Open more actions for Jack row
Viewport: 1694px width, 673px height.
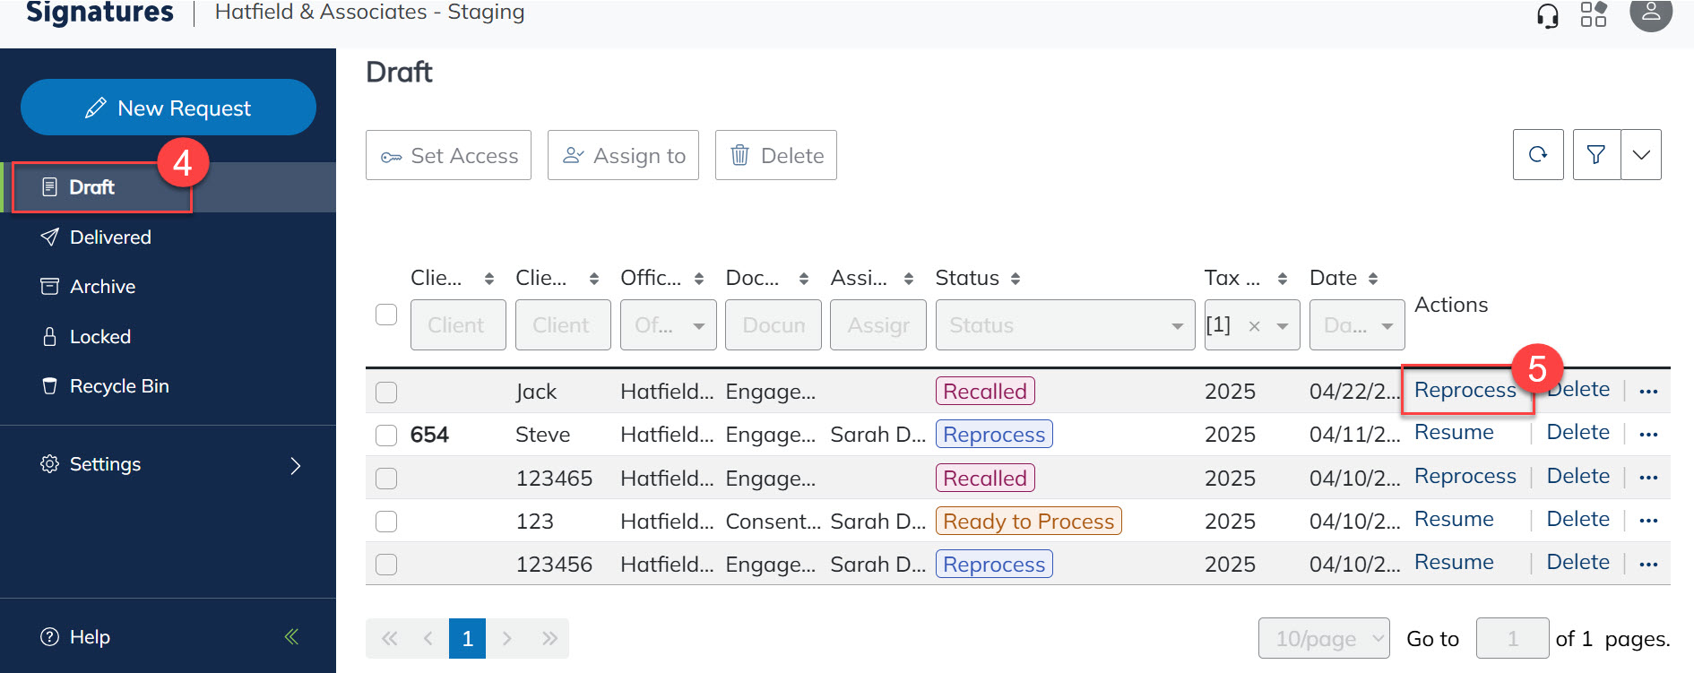1648,392
